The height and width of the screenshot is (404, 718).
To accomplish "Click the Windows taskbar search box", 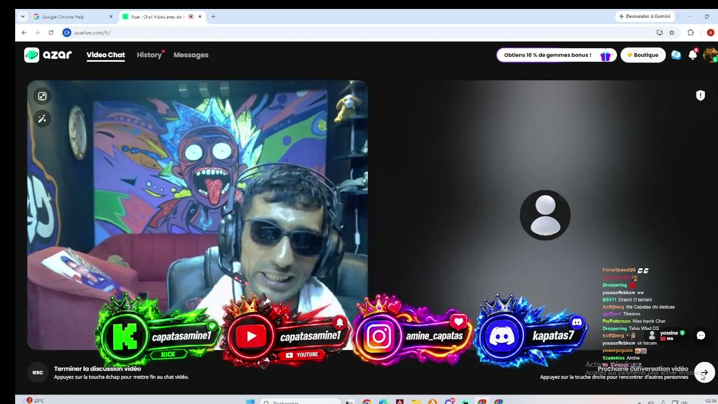I will [x=301, y=402].
